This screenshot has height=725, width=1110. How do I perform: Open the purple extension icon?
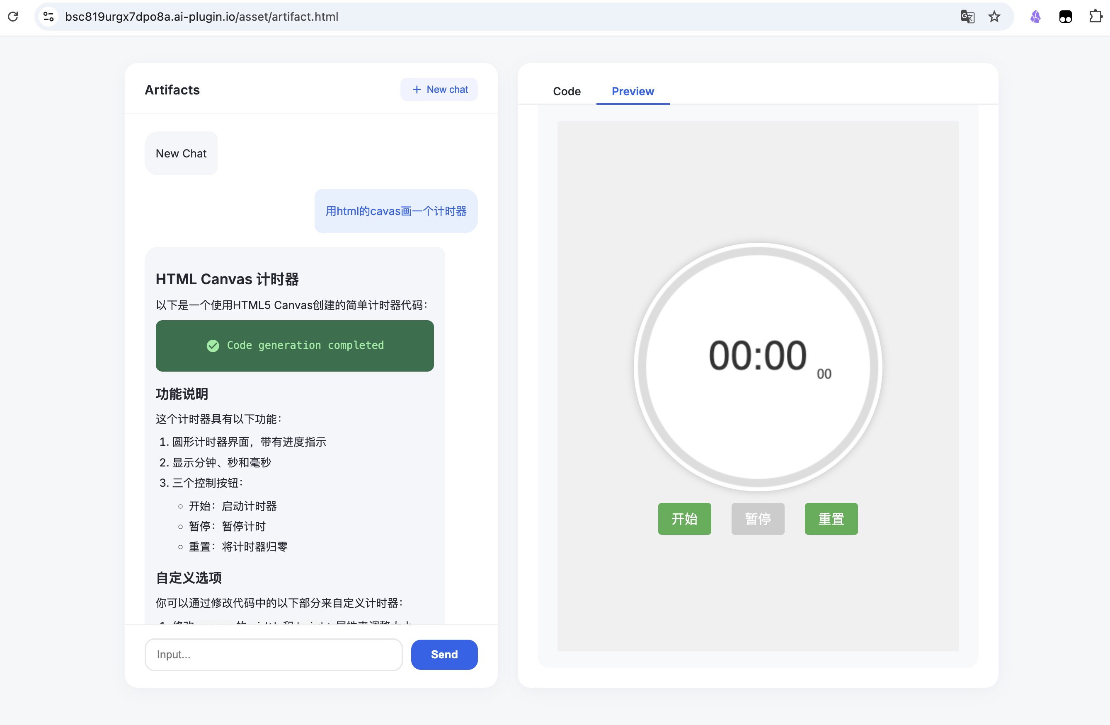pyautogui.click(x=1035, y=16)
